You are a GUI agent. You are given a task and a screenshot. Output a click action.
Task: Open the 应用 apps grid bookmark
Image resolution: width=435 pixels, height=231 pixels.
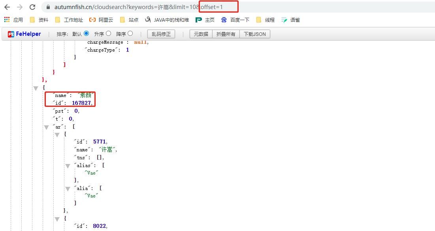pos(13,20)
